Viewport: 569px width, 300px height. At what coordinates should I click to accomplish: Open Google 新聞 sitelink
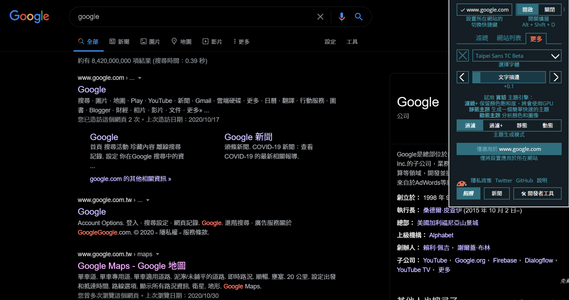[x=248, y=137]
